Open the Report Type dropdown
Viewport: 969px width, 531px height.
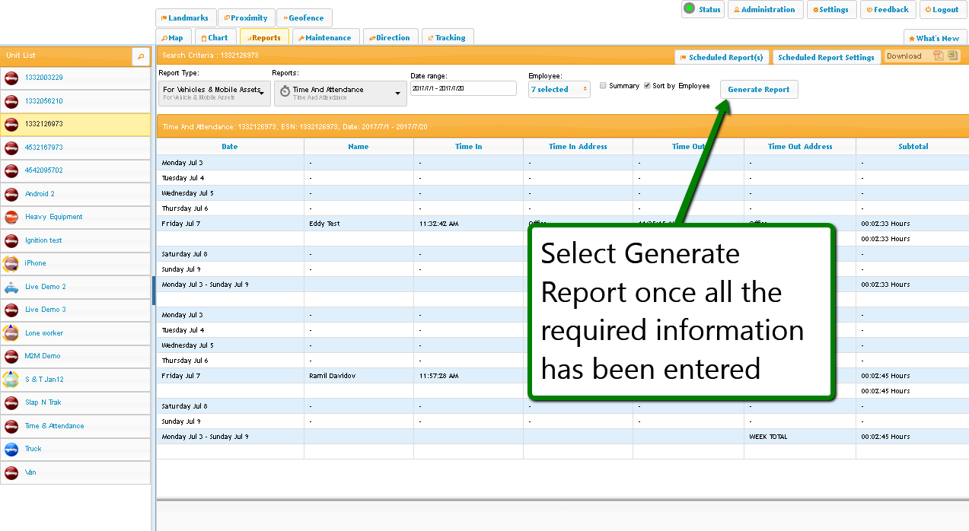point(214,93)
